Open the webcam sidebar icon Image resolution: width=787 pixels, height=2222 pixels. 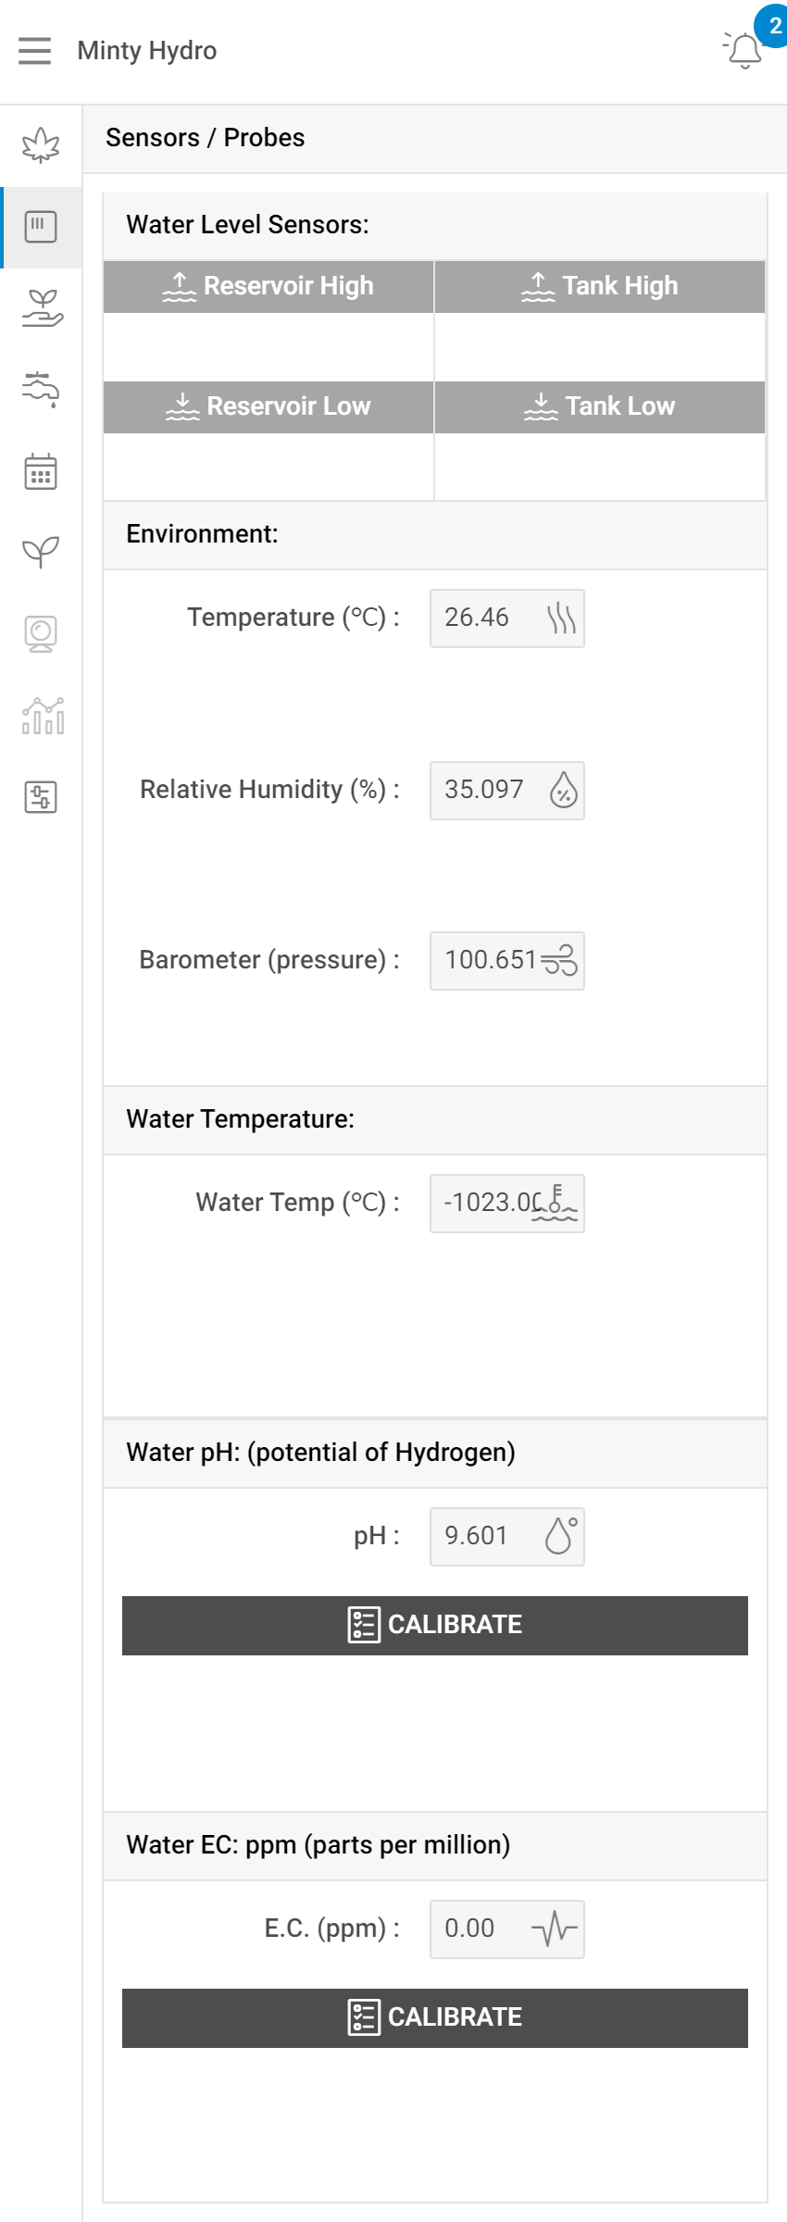tap(41, 634)
